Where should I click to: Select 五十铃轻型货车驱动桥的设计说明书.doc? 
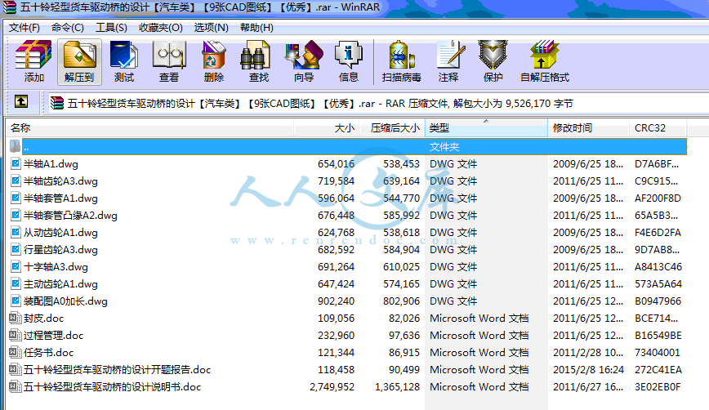[x=112, y=387]
